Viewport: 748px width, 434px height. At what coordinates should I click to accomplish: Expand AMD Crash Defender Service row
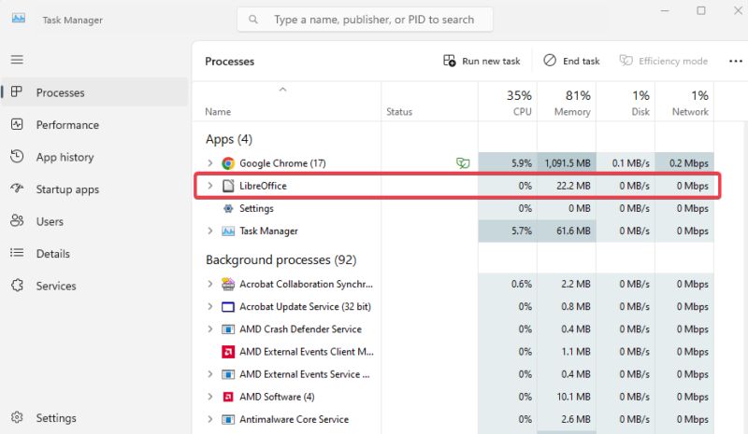tap(209, 329)
